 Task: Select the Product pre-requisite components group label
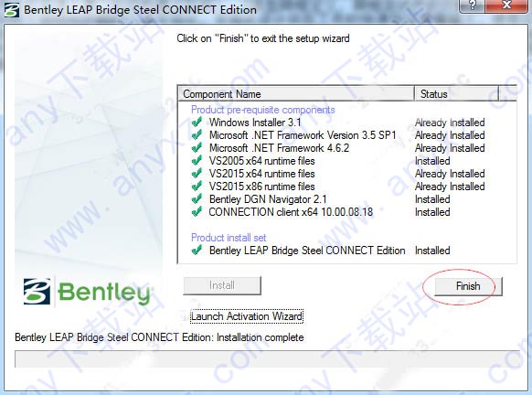pos(263,110)
